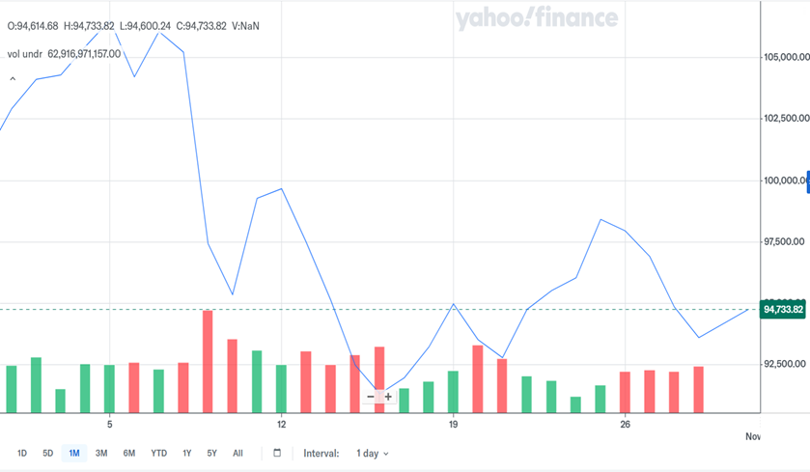Image resolution: width=810 pixels, height=472 pixels.
Task: Zoom out the chart with minus button
Action: coord(371,397)
